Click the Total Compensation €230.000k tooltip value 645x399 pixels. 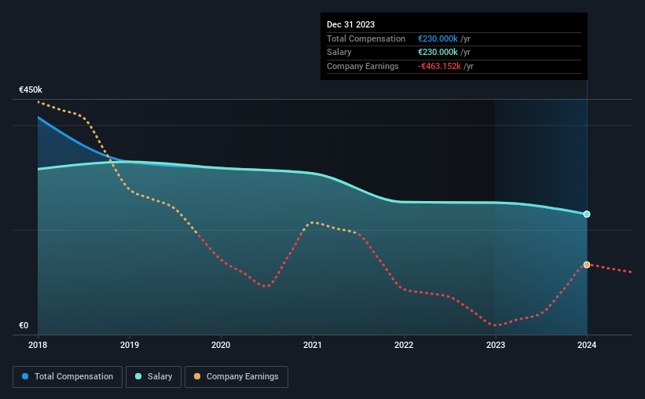click(x=438, y=38)
